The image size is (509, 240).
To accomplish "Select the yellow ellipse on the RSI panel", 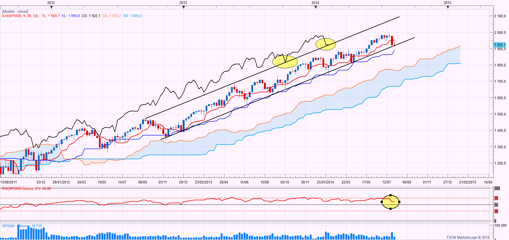I will coord(391,202).
